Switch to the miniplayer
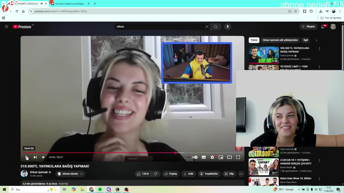The height and width of the screenshot is (193, 344). (221, 157)
